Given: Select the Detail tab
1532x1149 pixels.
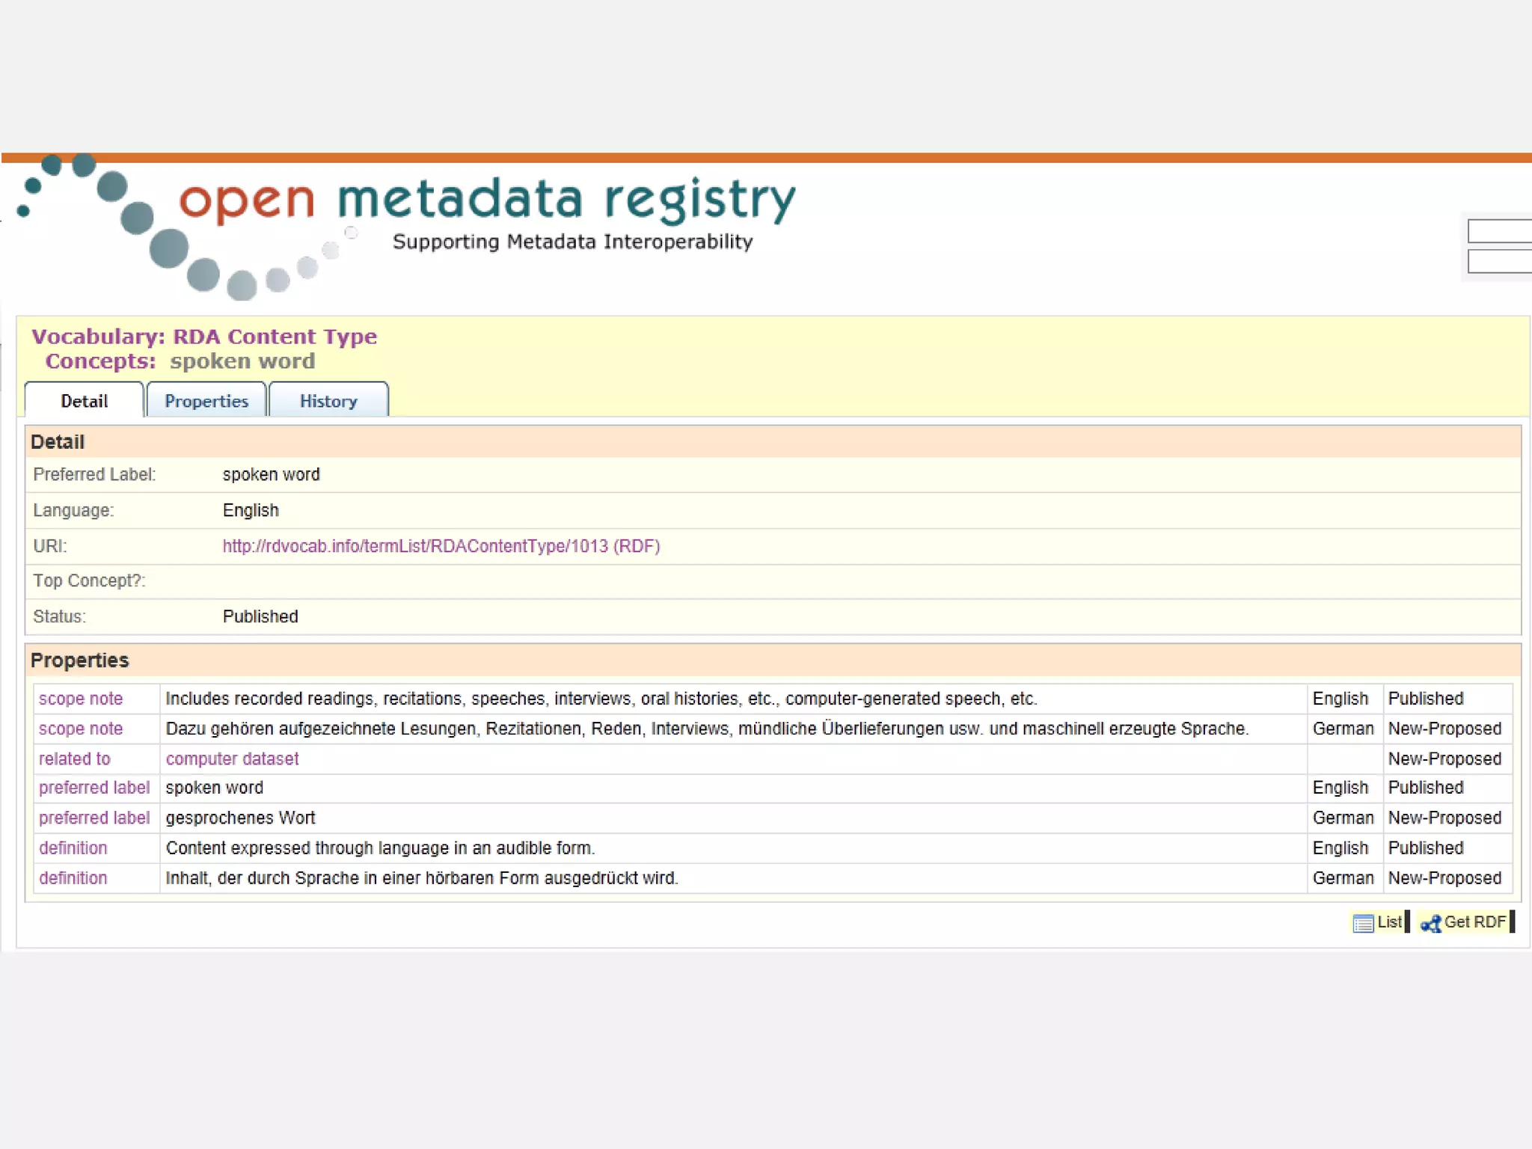Looking at the screenshot, I should [85, 401].
